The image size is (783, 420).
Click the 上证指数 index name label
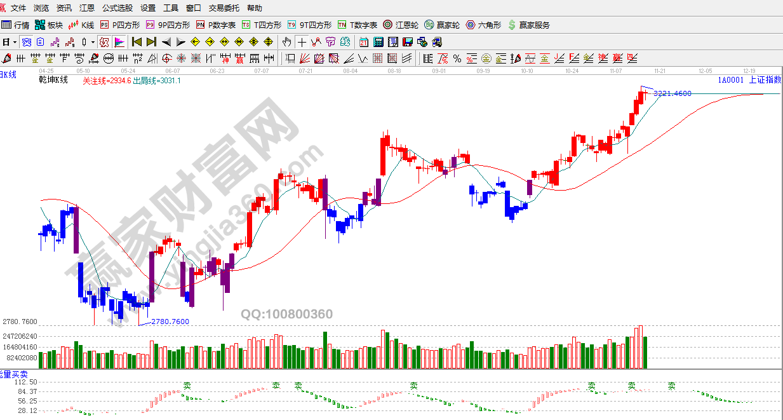point(765,80)
